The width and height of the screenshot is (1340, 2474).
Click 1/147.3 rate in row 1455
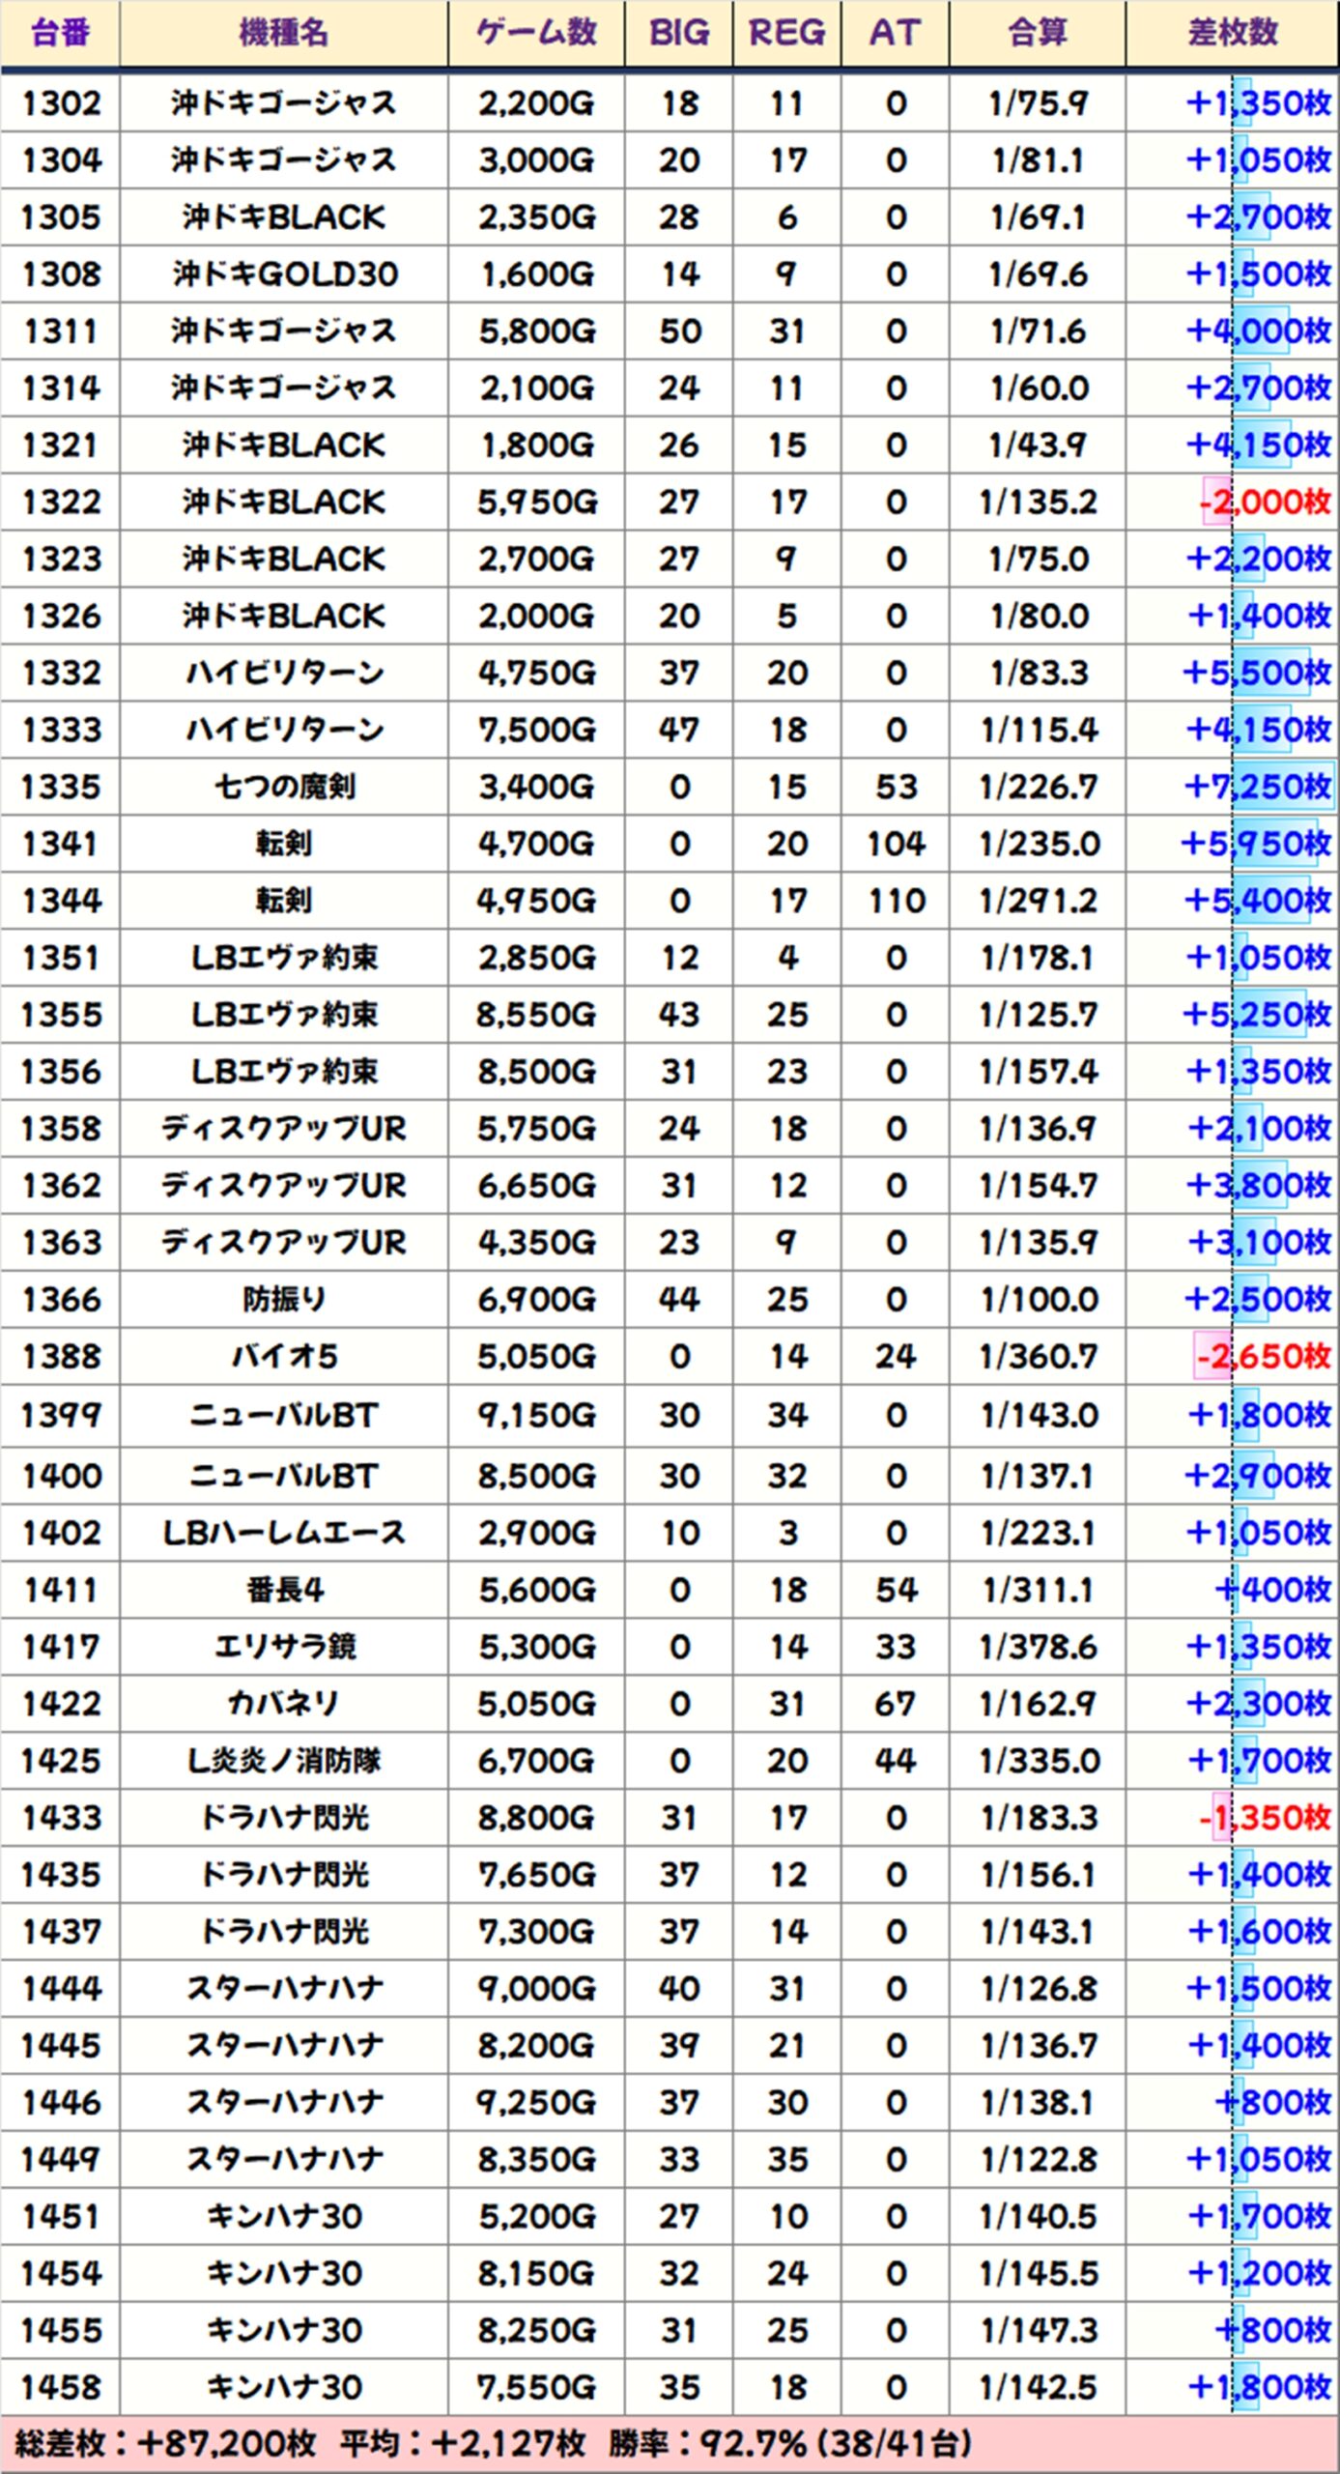(1039, 2333)
